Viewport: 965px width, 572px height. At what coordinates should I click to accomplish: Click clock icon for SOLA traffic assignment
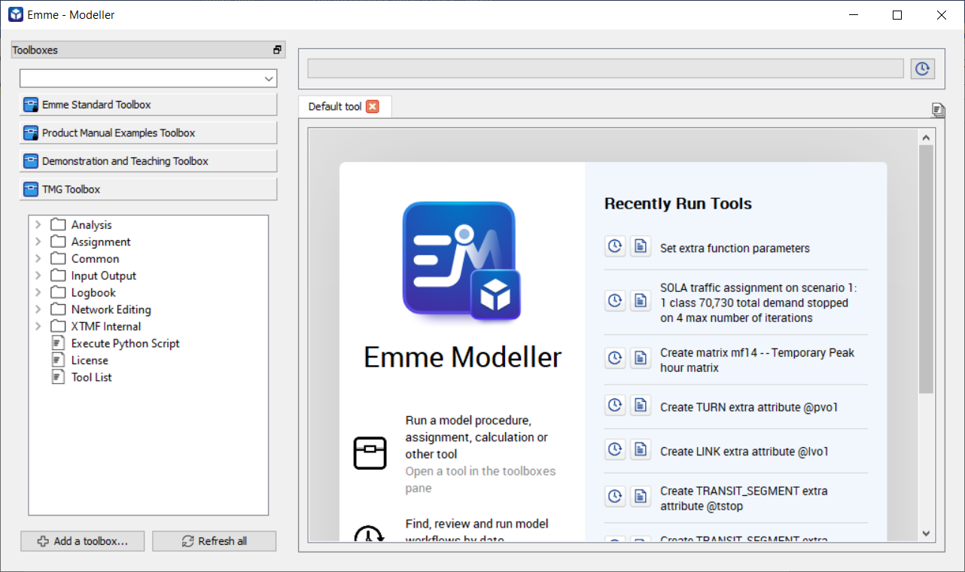(x=615, y=300)
